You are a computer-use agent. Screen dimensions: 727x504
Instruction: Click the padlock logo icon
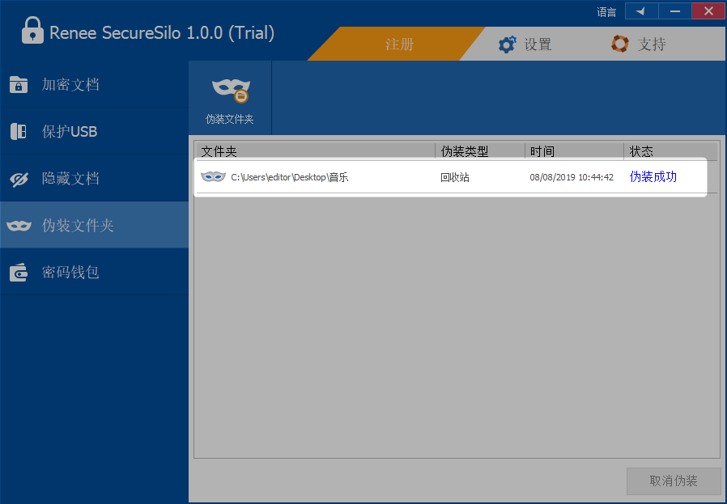point(32,30)
